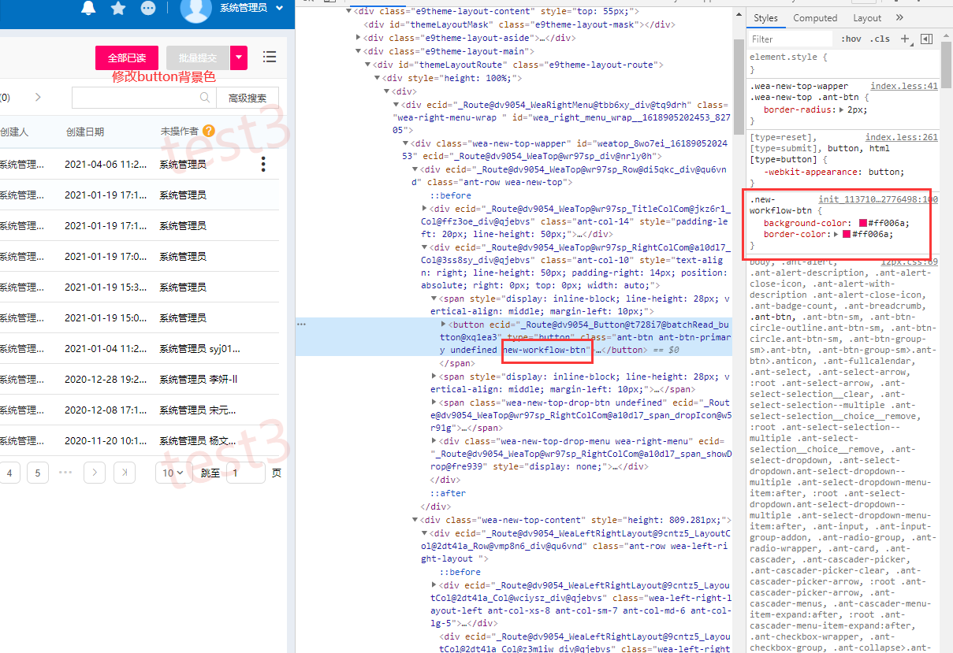Click the orange help icon next to 未操作者

209,132
